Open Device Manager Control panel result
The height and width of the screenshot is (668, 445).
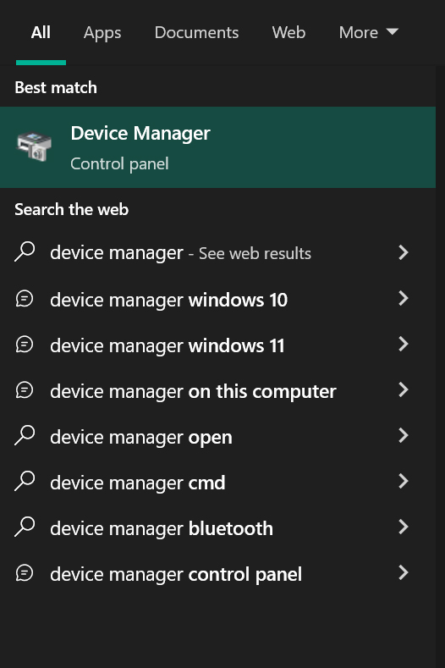[217, 147]
